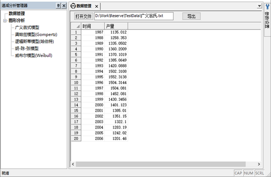Click the 时间 column header
The width and height of the screenshot is (271, 177).
93,26
